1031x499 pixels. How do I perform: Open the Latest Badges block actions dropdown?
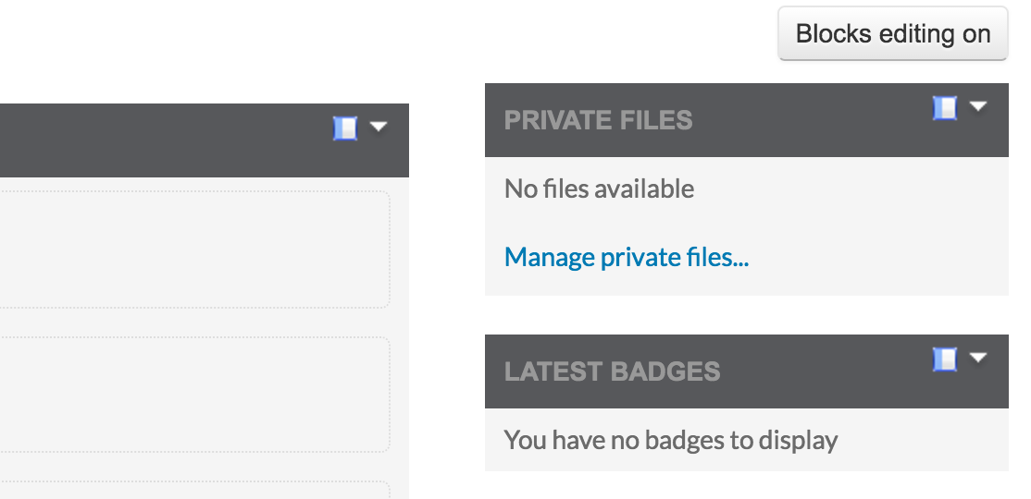(978, 358)
